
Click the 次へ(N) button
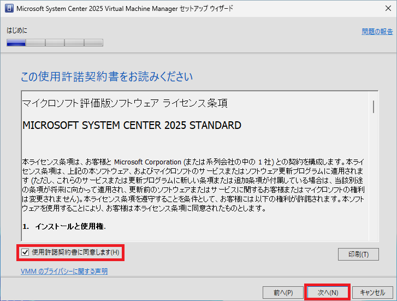point(328,292)
